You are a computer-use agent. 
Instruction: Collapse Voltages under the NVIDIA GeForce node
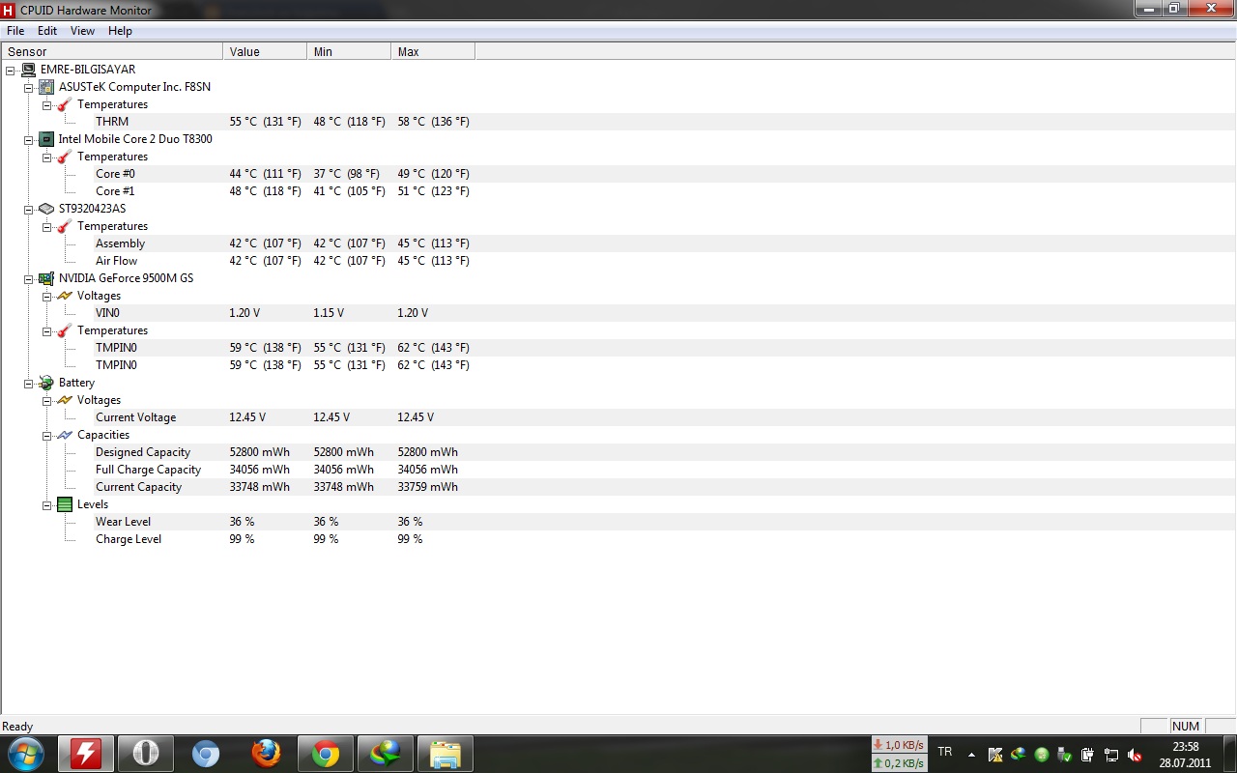point(47,296)
